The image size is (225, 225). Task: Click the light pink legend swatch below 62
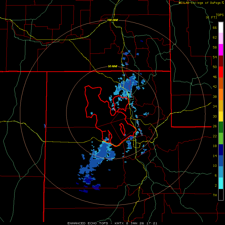tap(221, 38)
